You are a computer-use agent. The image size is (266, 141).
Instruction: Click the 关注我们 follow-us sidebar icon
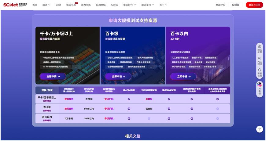(260, 61)
